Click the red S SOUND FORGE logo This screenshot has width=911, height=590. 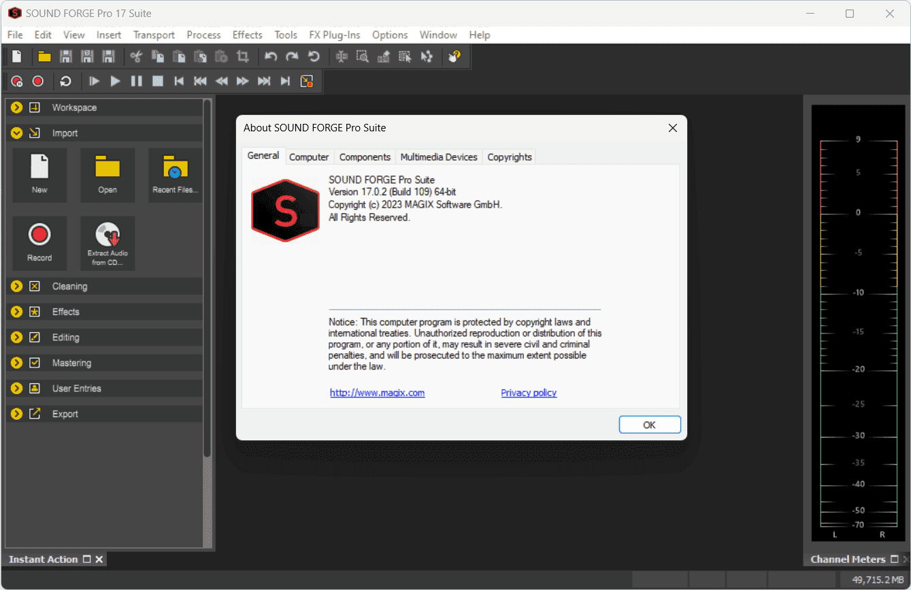click(285, 210)
